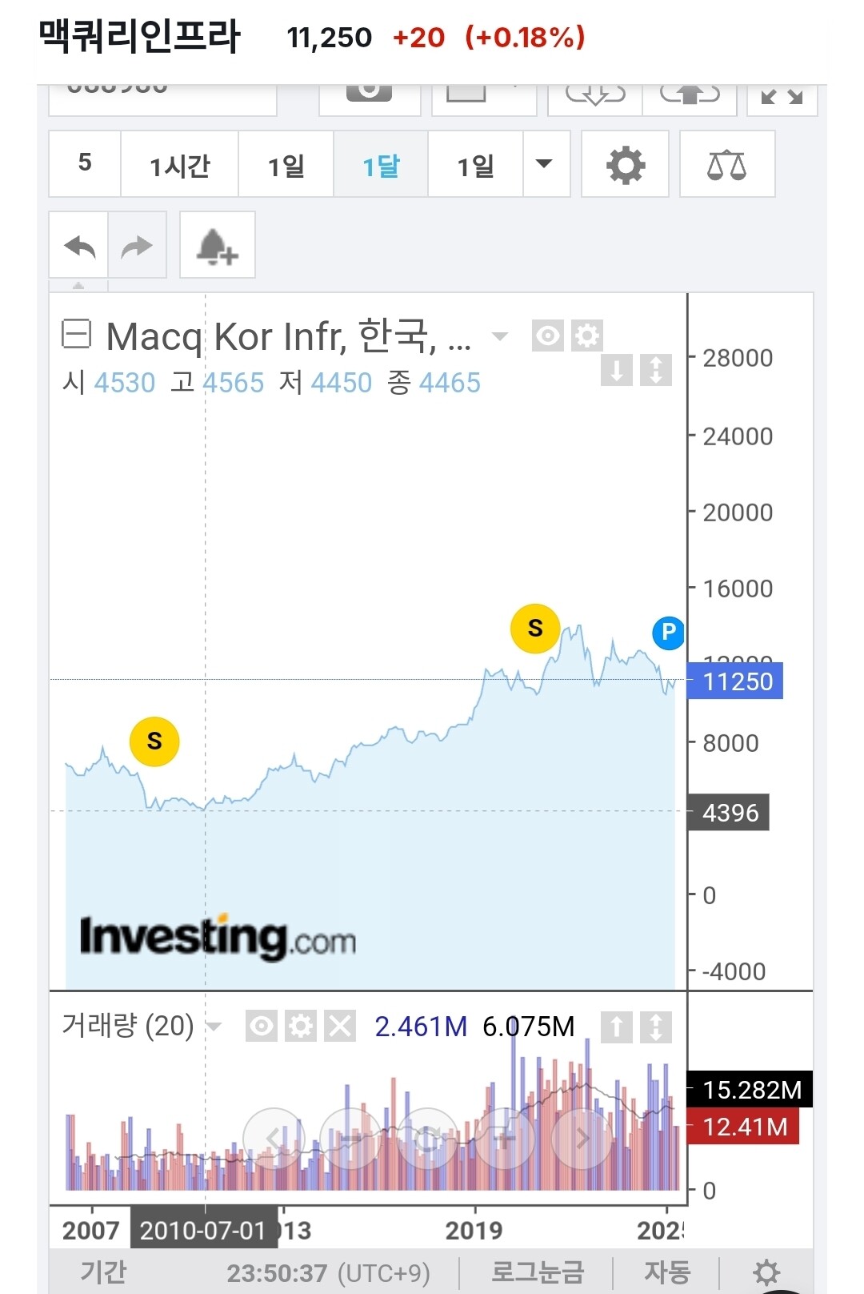Collapse the Macq Kor Infr legend
Image resolution: width=864 pixels, height=1294 pixels.
77,334
